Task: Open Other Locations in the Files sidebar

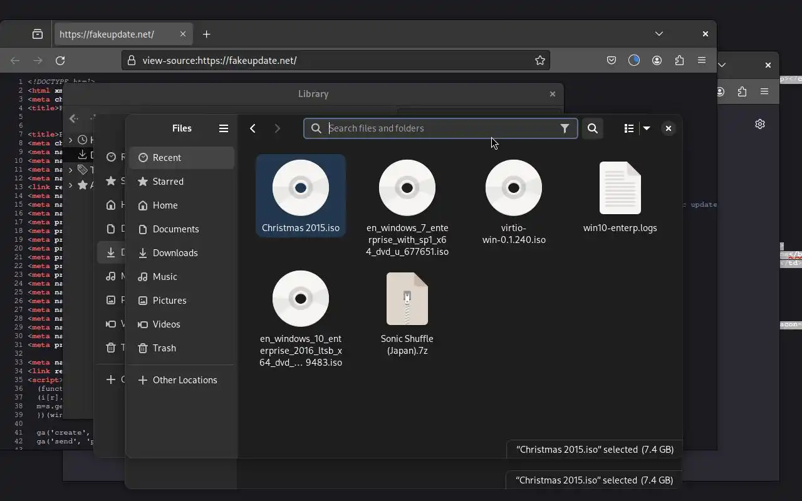Action: click(182, 380)
